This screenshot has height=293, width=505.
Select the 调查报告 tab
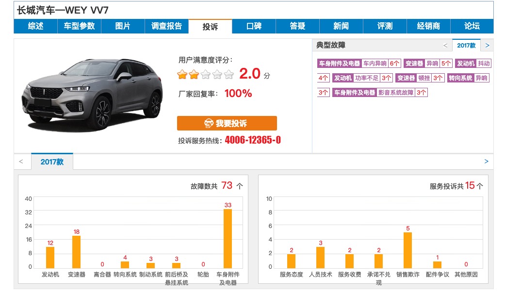point(166,26)
